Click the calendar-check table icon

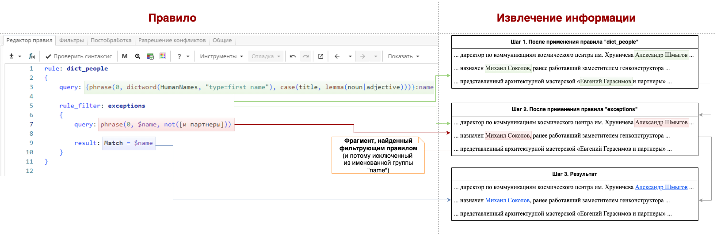pyautogui.click(x=150, y=56)
